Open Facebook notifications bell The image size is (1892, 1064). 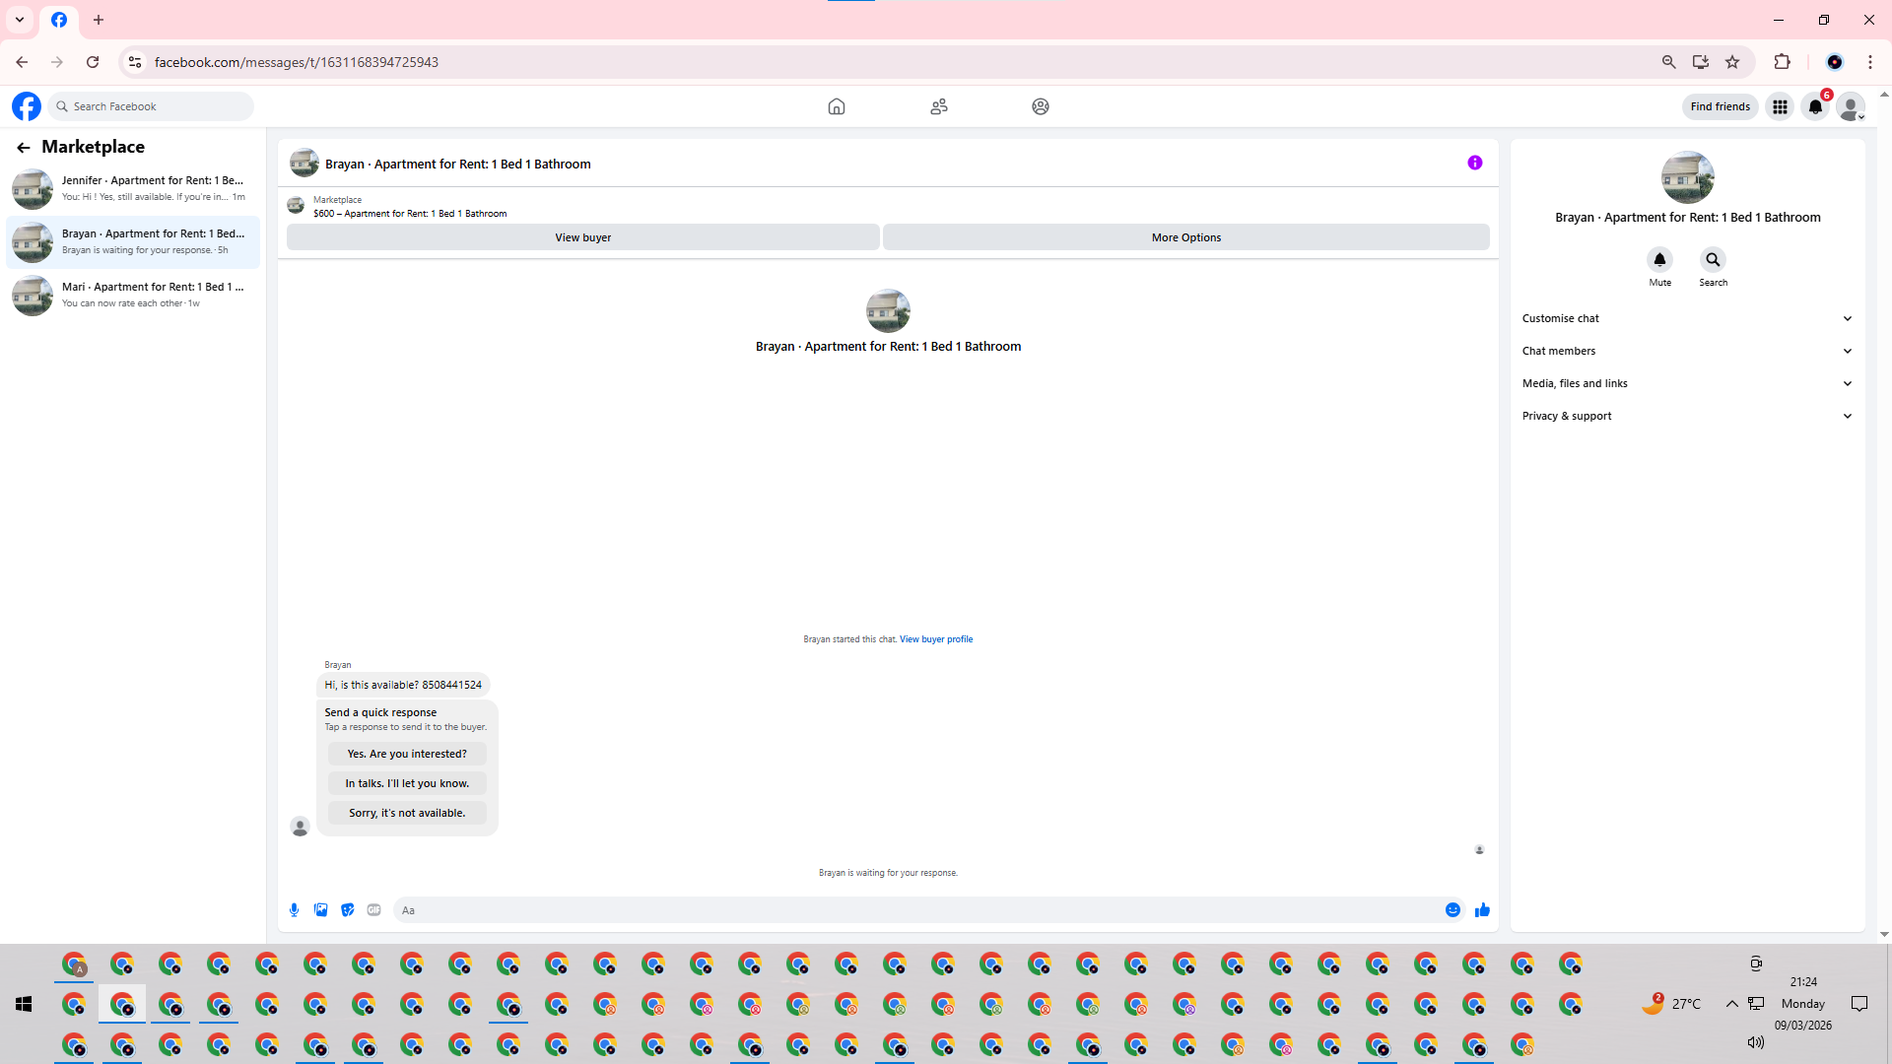1815,106
